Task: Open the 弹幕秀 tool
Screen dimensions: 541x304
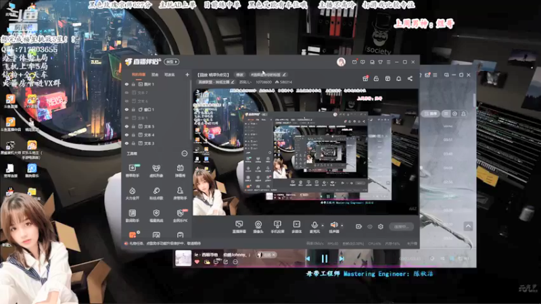Action: pos(180,171)
